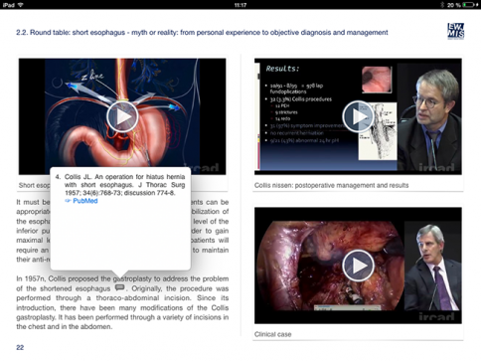Tap the EW MIS logo icon
The height and width of the screenshot is (361, 481).
click(455, 31)
